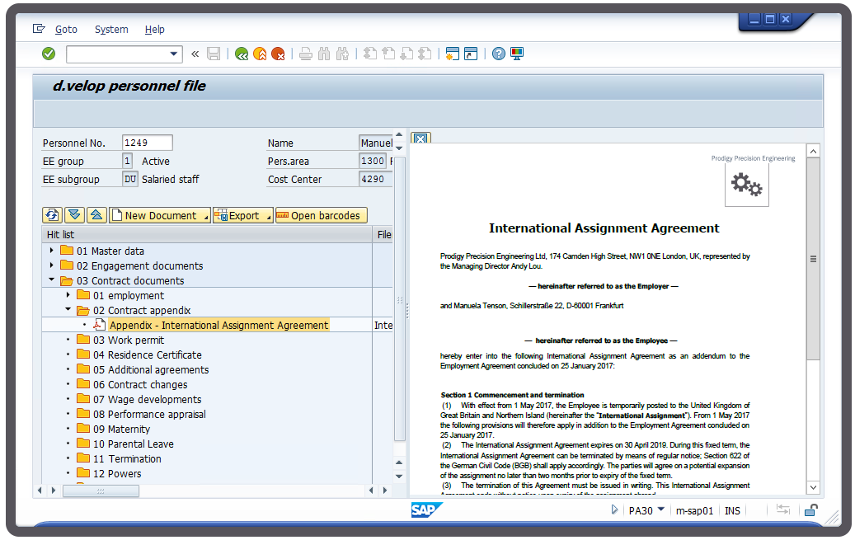This screenshot has width=855, height=540.
Task: Click the Find binoculars icon
Action: (324, 54)
